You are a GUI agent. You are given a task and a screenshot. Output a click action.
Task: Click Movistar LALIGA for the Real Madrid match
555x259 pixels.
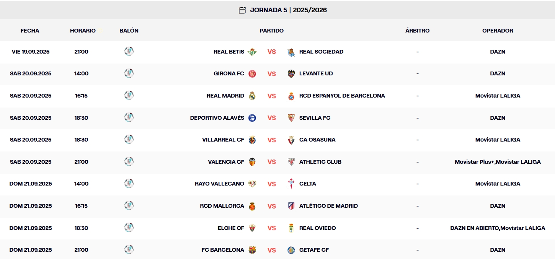(498, 96)
